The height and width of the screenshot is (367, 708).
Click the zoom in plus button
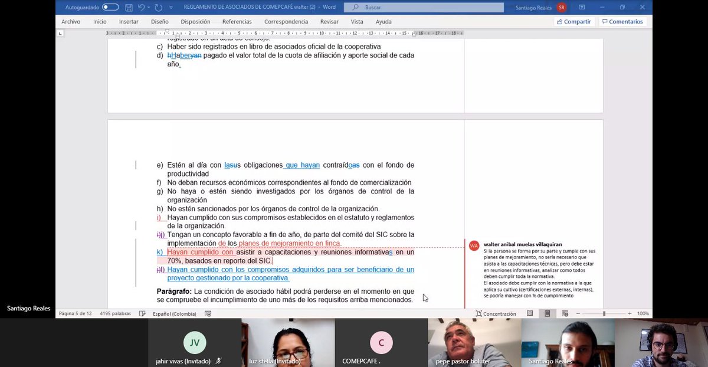(x=630, y=314)
